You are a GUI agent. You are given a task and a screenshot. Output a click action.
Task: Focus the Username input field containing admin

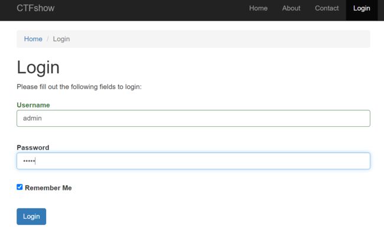pyautogui.click(x=193, y=119)
